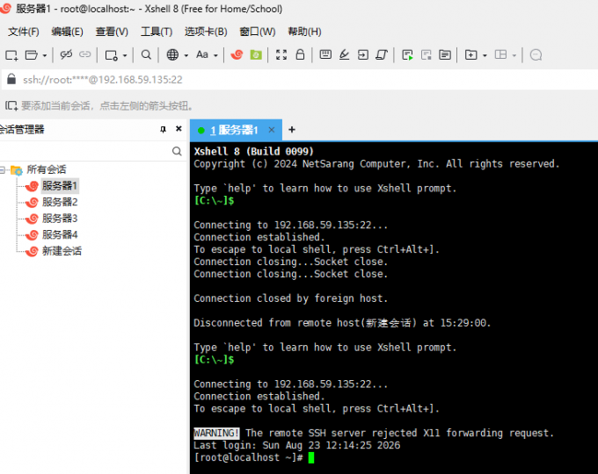Select session 服务器3 in the tree
The image size is (598, 474).
(x=60, y=219)
